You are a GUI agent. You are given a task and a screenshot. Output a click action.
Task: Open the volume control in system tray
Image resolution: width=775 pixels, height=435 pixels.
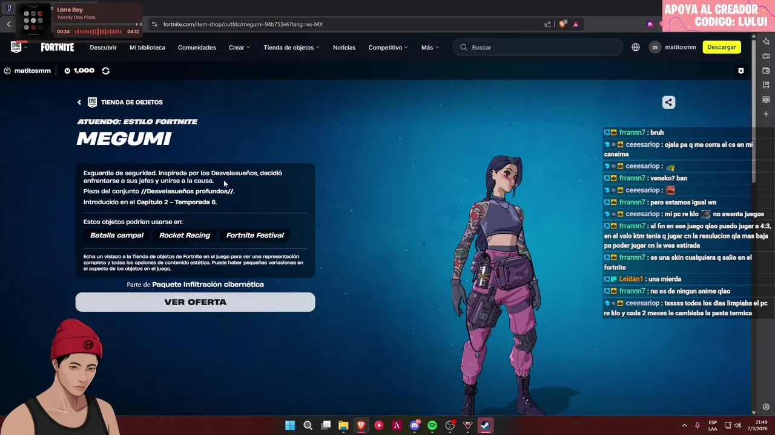coord(738,425)
